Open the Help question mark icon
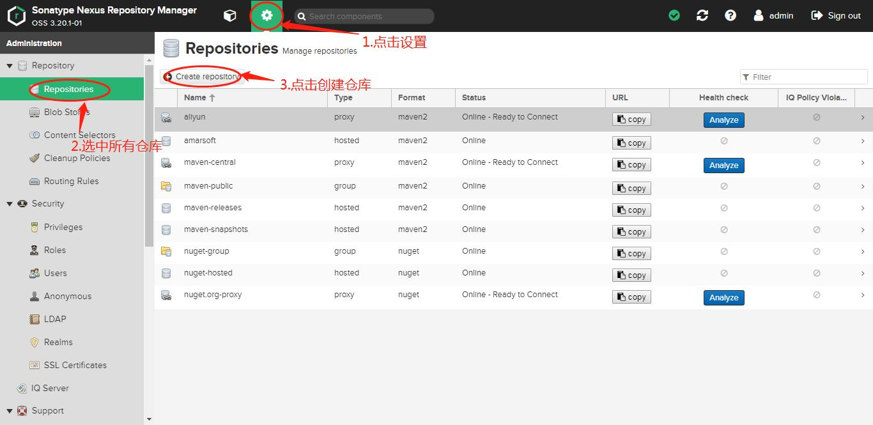 [730, 15]
